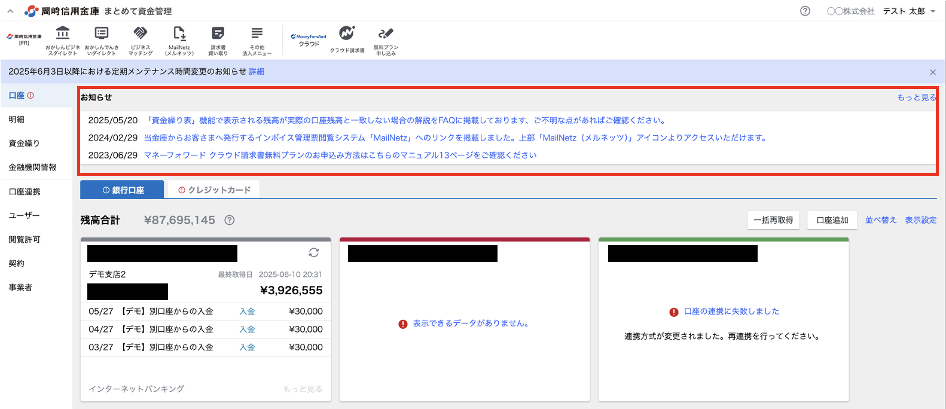Click 一括再取得 button
This screenshot has height=409, width=946.
[773, 220]
